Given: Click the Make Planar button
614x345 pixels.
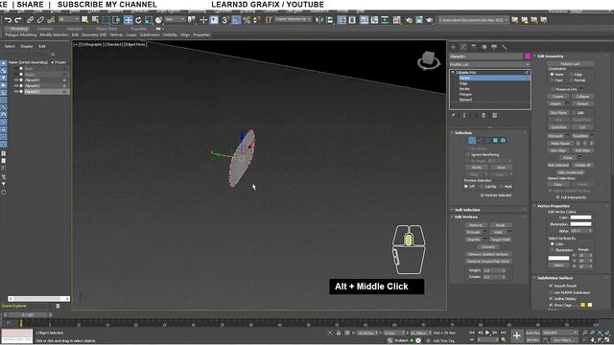Looking at the screenshot, I should [x=560, y=144].
